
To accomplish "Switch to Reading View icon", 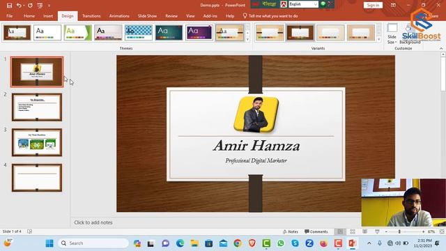I will [365, 231].
